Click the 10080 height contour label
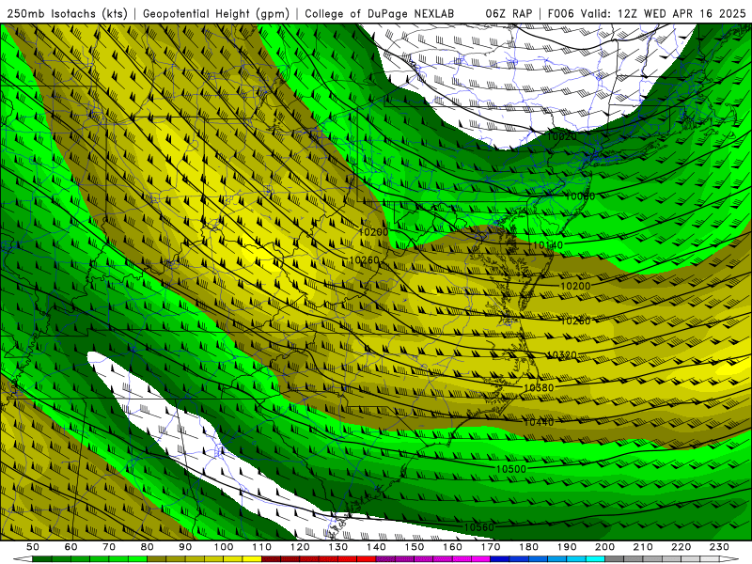 click(x=580, y=196)
